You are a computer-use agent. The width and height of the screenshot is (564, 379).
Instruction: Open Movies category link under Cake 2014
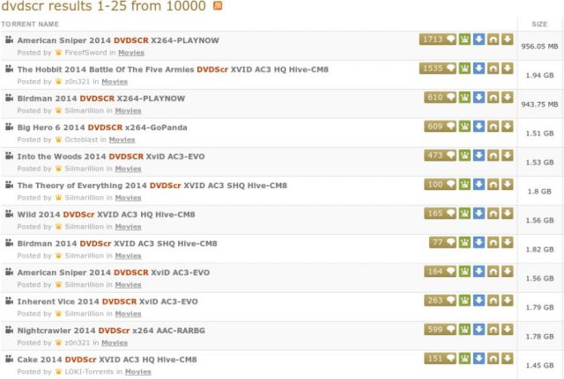[x=137, y=372]
